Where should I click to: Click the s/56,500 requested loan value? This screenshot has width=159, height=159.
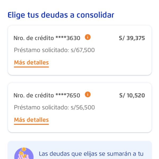coord(83,107)
